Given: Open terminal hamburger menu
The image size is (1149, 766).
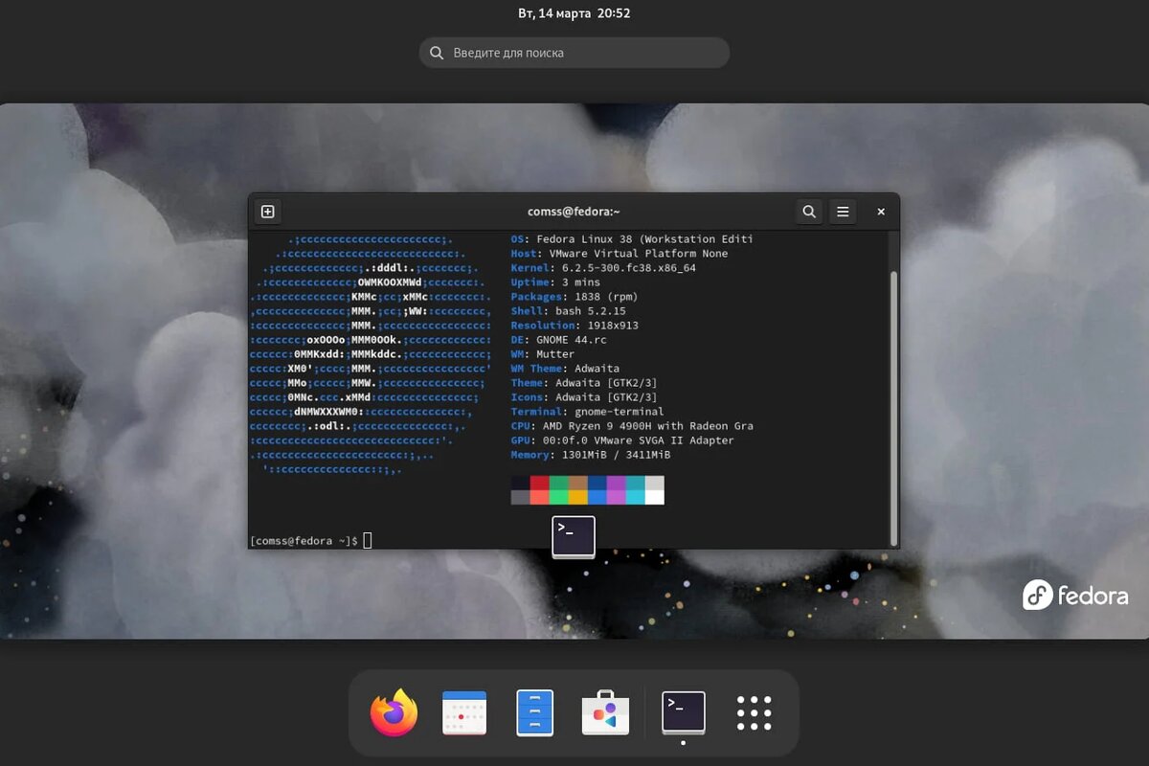Looking at the screenshot, I should pyautogui.click(x=843, y=212).
